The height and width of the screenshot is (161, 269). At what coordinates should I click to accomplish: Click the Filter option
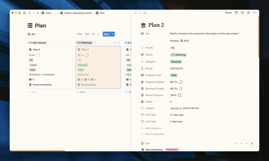[x=79, y=34]
